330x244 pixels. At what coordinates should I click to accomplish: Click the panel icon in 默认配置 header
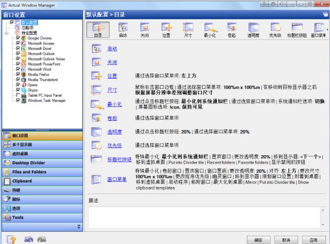point(325,15)
